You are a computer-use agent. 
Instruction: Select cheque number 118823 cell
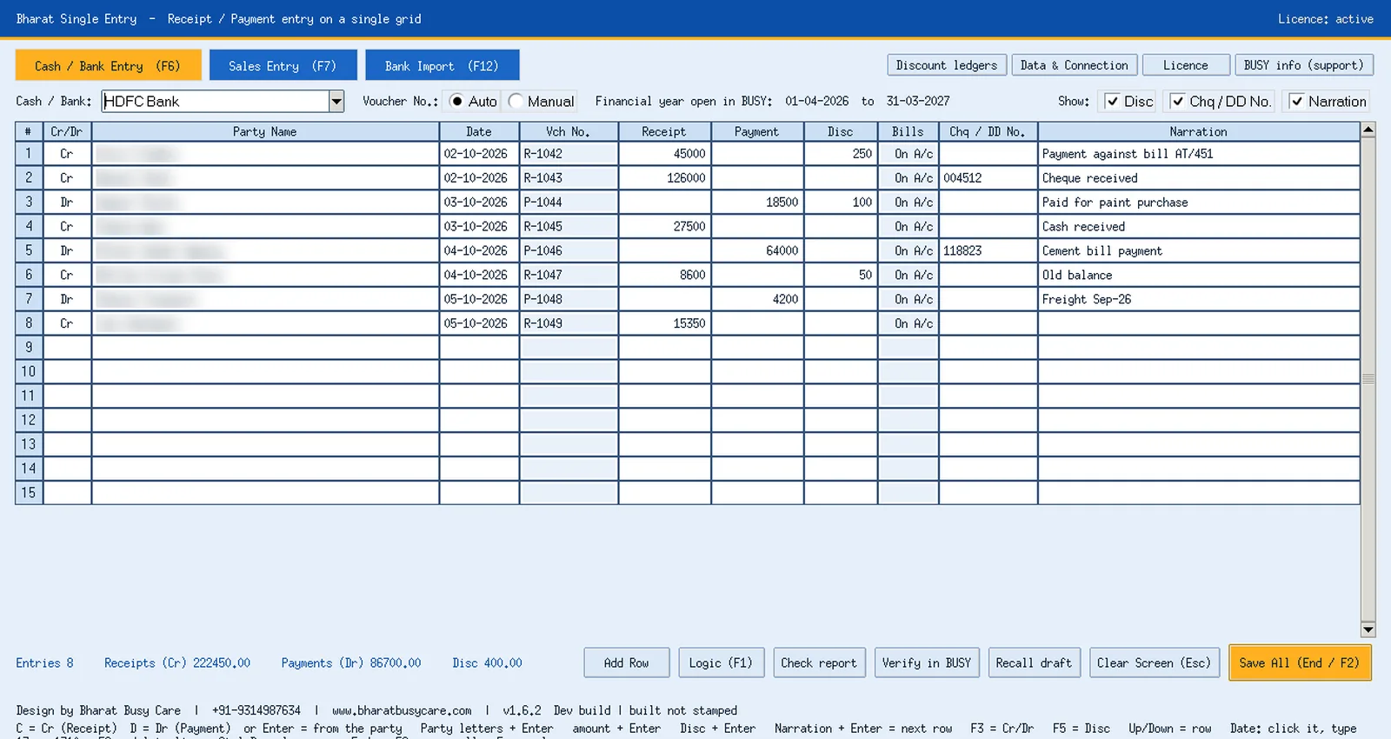click(988, 251)
